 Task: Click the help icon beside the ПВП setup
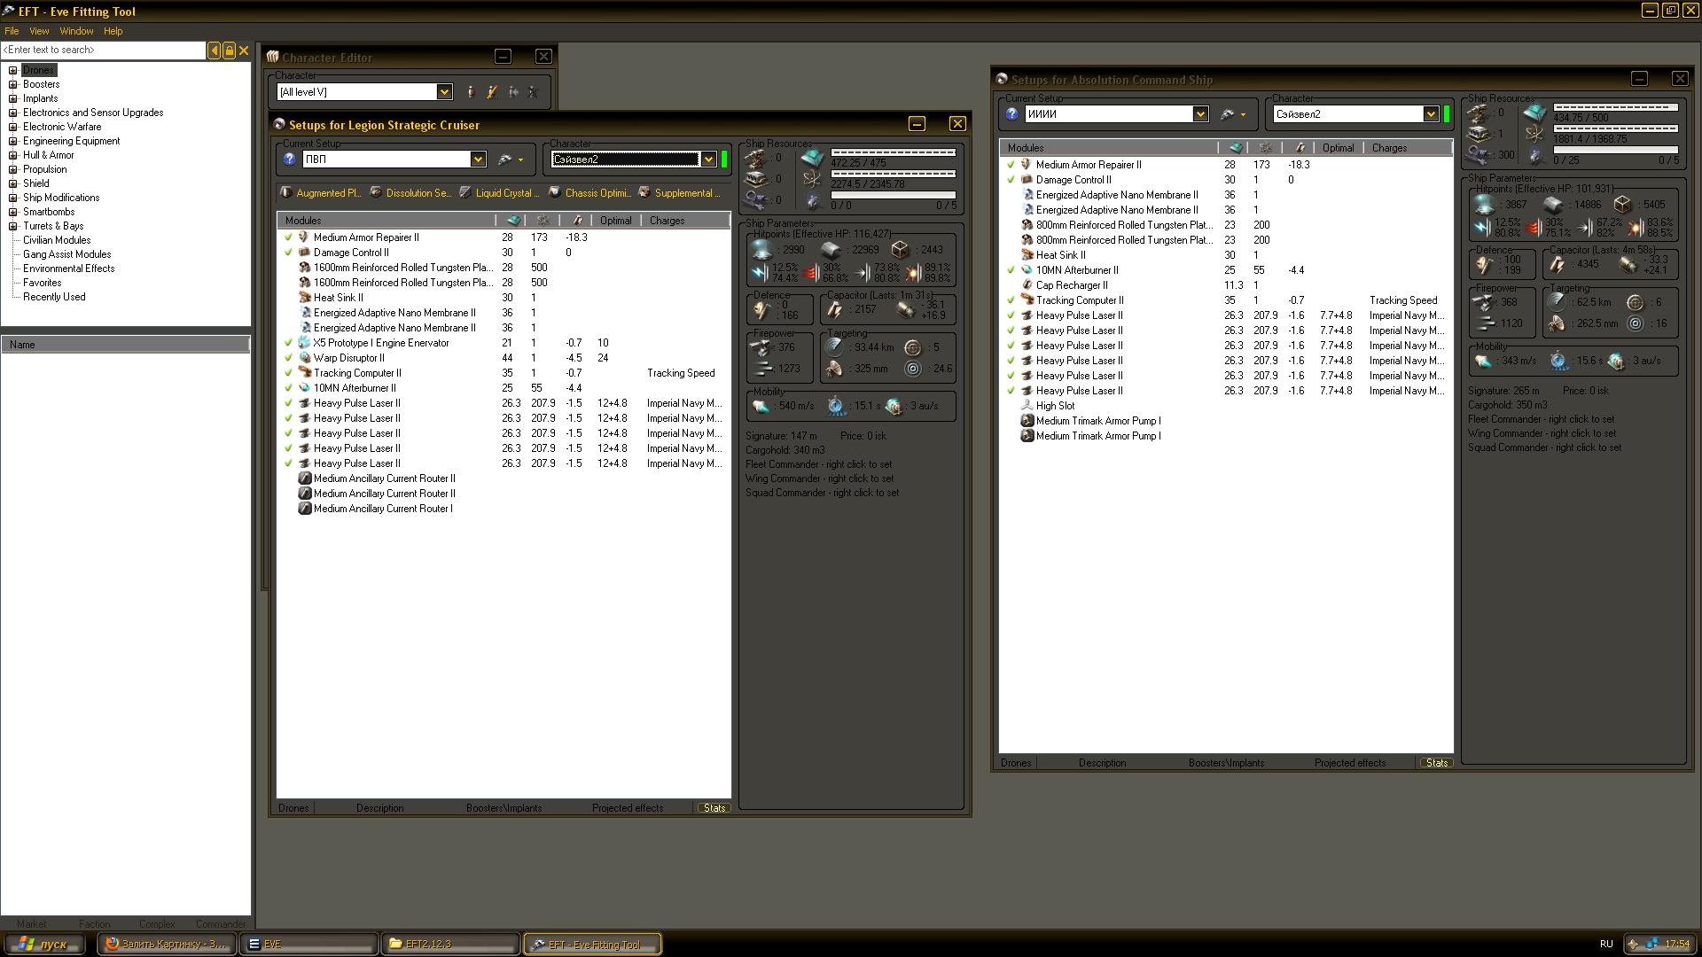pos(289,159)
